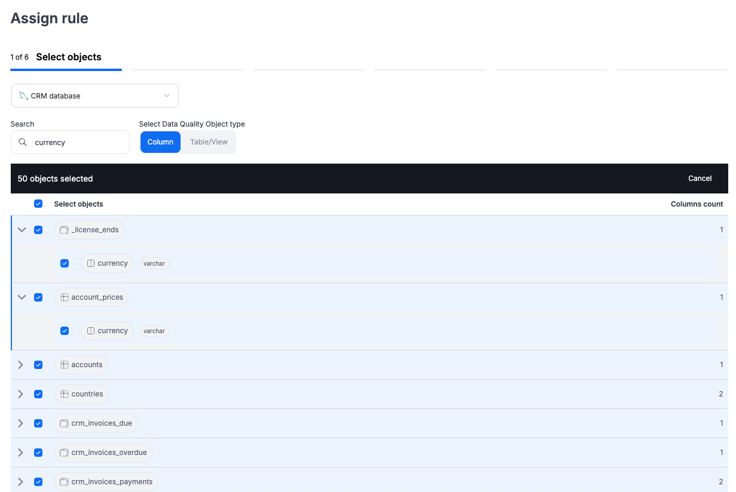Image resolution: width=736 pixels, height=492 pixels.
Task: Click the wizard progress bar under Select objects
Action: coord(66,70)
